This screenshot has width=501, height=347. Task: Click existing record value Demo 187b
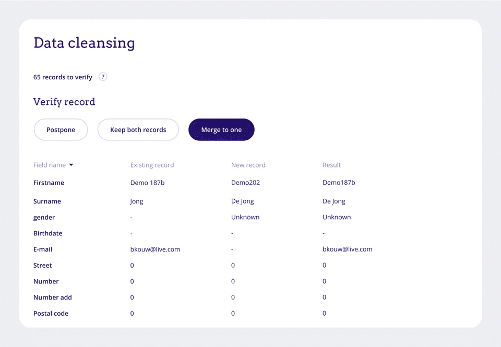point(147,183)
